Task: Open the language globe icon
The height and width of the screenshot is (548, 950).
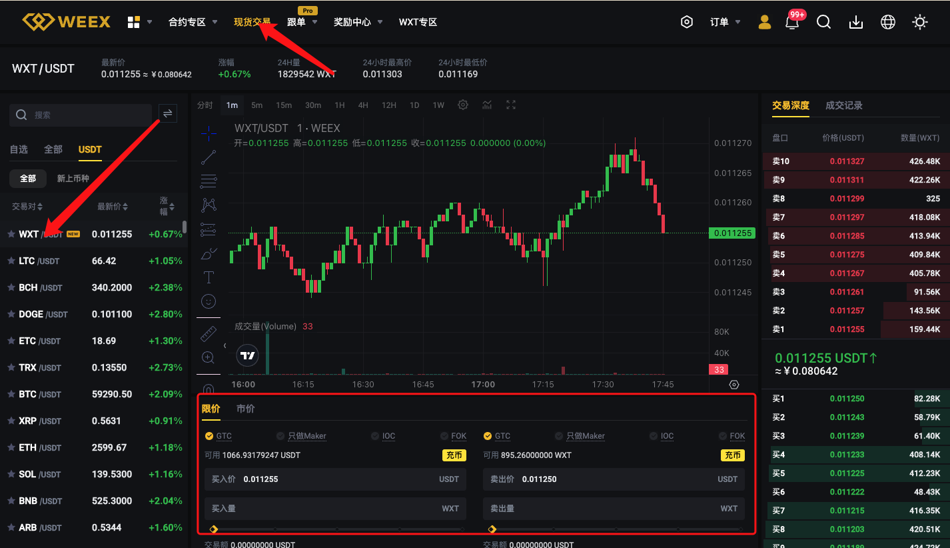Action: pyautogui.click(x=888, y=22)
